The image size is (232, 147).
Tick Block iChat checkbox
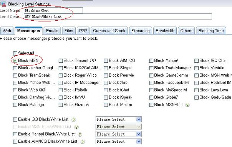[x=106, y=90]
